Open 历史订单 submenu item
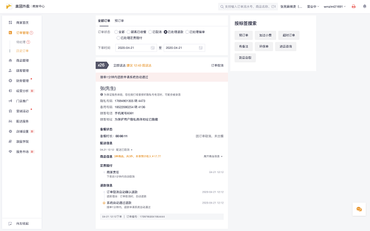The height and width of the screenshot is (231, 370). tap(22, 51)
